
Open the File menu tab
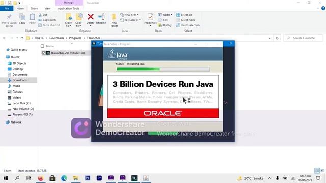point(7,9)
